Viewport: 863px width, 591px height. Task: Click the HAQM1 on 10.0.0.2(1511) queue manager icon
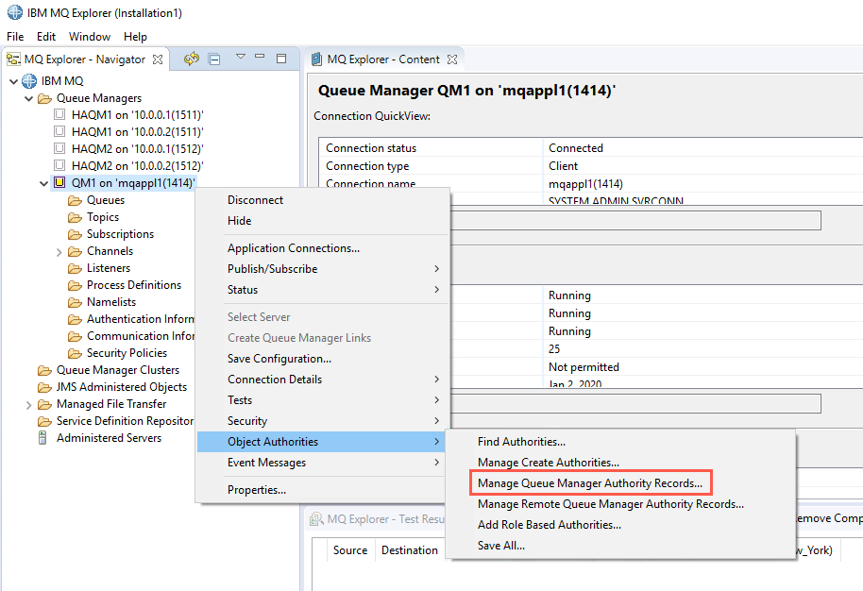tap(59, 131)
